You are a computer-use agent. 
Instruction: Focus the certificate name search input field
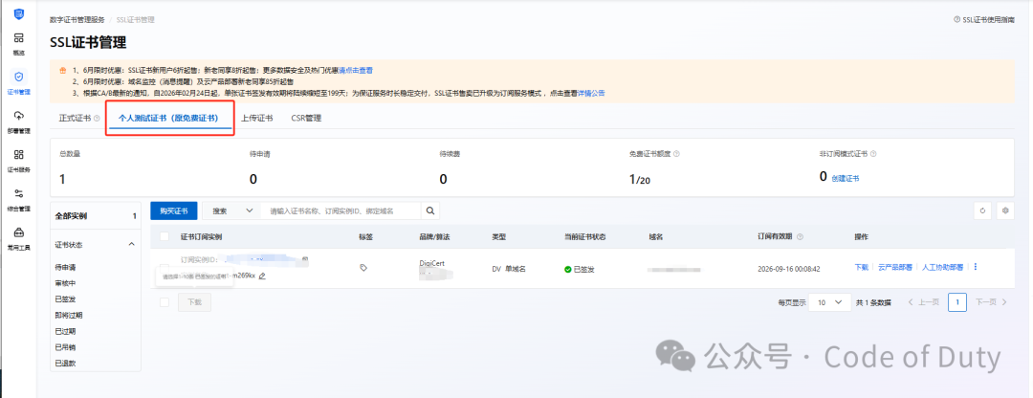tap(341, 210)
